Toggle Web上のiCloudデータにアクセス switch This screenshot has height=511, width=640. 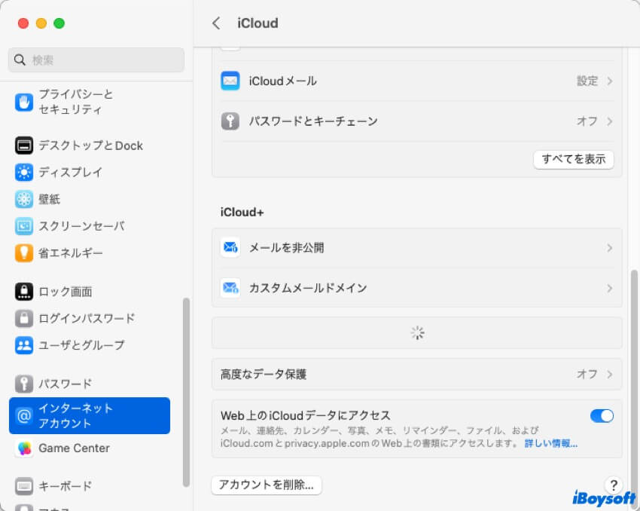point(602,416)
